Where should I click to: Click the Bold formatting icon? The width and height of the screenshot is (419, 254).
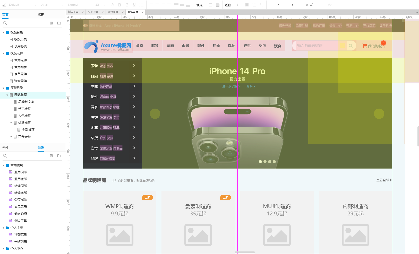pyautogui.click(x=120, y=5)
